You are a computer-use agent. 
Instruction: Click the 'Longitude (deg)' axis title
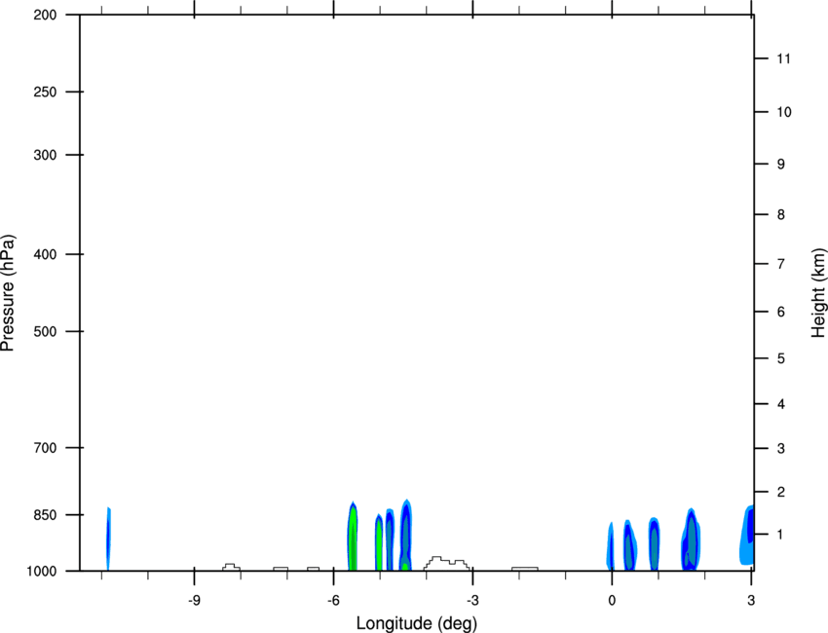[x=417, y=623]
